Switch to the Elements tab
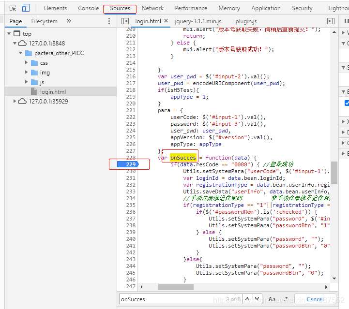The height and width of the screenshot is (309, 349). click(55, 8)
